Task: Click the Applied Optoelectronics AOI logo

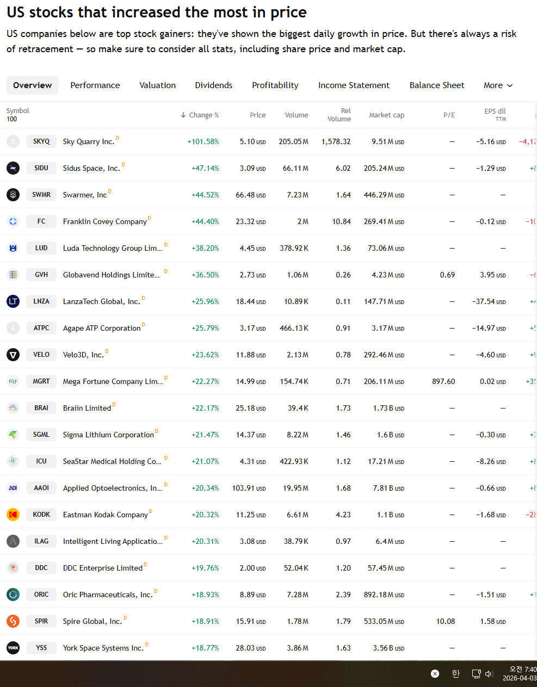Action: point(13,488)
